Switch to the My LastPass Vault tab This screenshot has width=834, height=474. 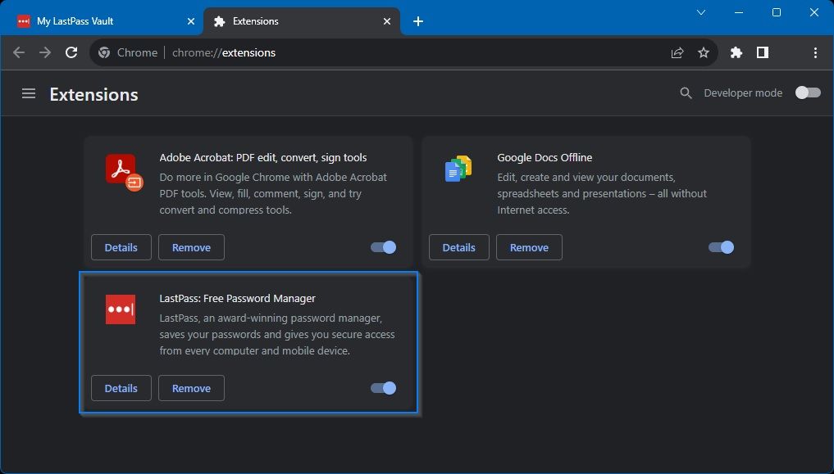click(98, 20)
